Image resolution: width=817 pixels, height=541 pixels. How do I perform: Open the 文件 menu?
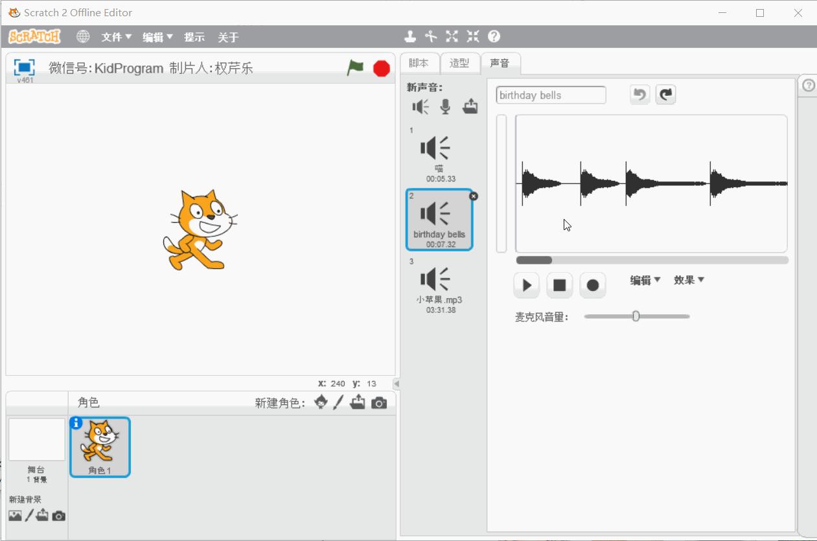click(x=115, y=37)
